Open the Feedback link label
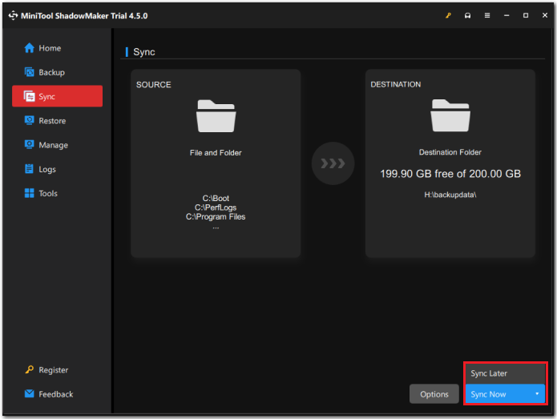This screenshot has height=419, width=557. [x=56, y=394]
